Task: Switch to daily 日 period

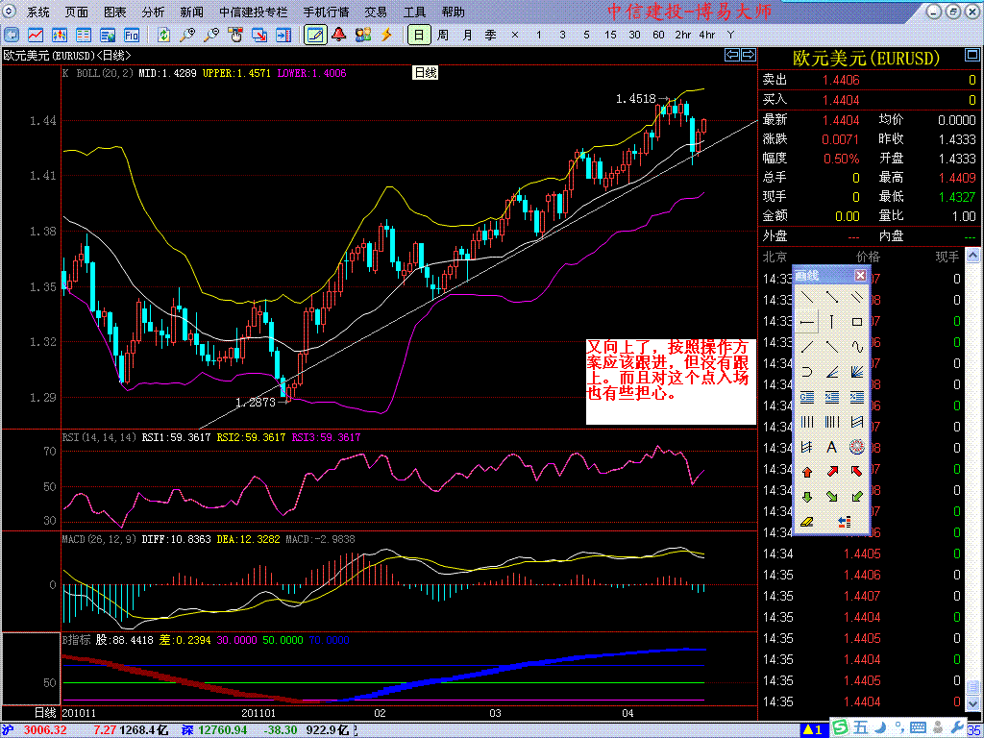Action: (419, 35)
